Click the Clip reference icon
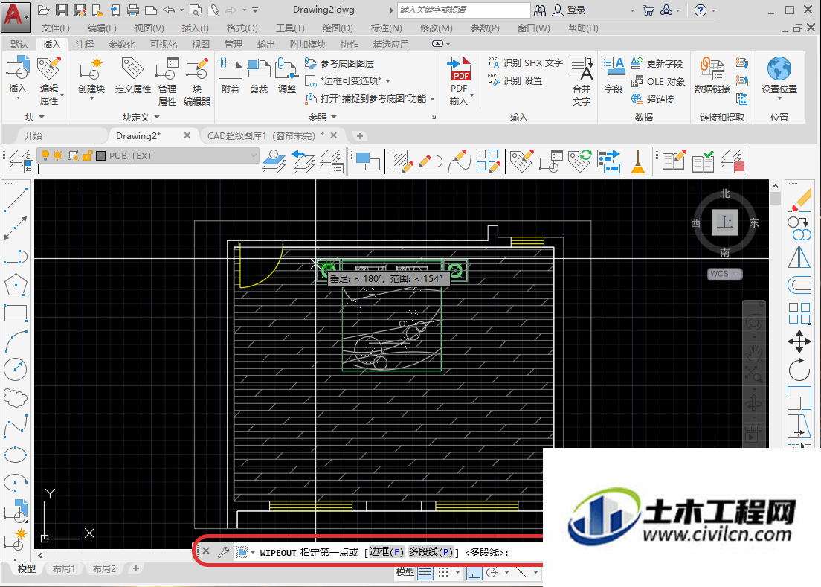Screen dimensions: 821x587 pos(259,68)
